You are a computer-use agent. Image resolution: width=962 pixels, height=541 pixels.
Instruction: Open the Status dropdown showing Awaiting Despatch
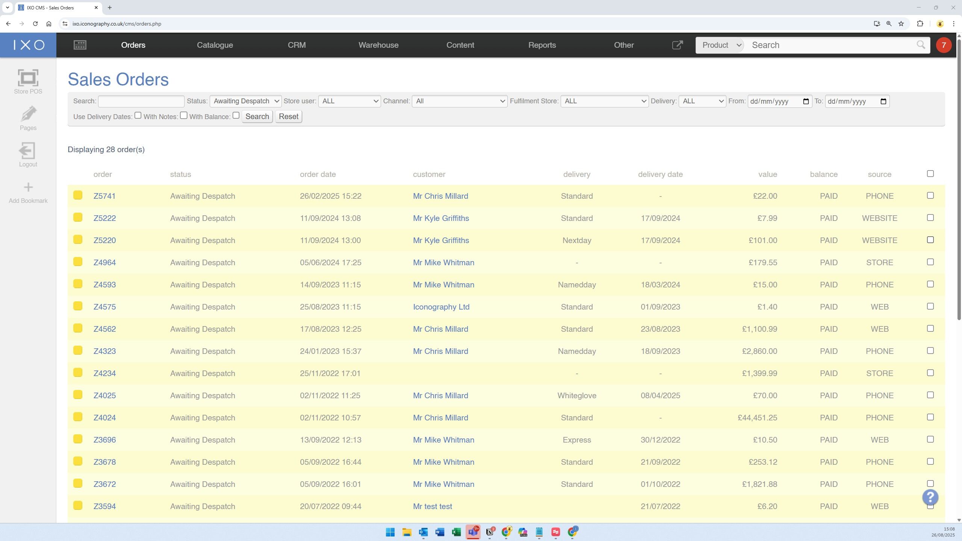[x=245, y=101]
